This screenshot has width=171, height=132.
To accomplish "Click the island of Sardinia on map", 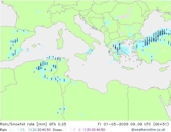I will coord(60,44).
